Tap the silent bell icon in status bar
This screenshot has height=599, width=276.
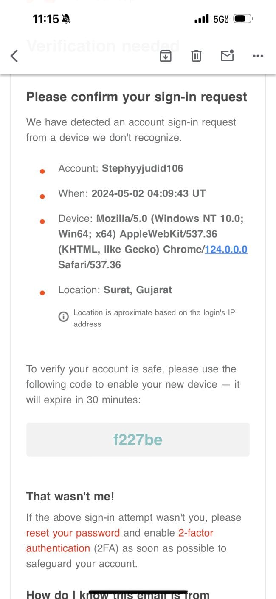[67, 19]
